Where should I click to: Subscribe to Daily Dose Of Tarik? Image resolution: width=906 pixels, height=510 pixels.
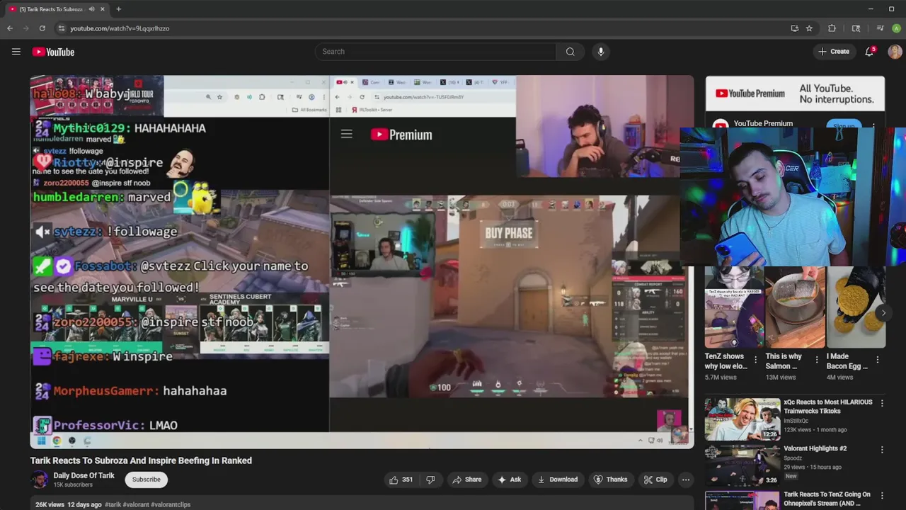[147, 480]
